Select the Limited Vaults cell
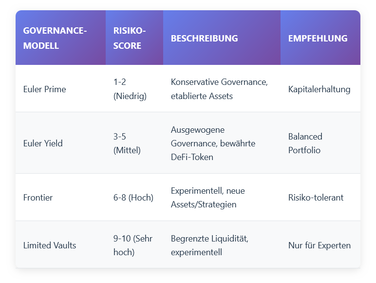376x283 pixels. 50,245
